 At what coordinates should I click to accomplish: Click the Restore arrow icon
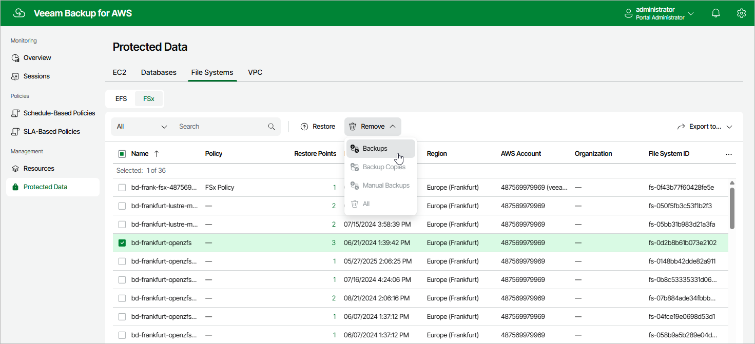click(304, 127)
